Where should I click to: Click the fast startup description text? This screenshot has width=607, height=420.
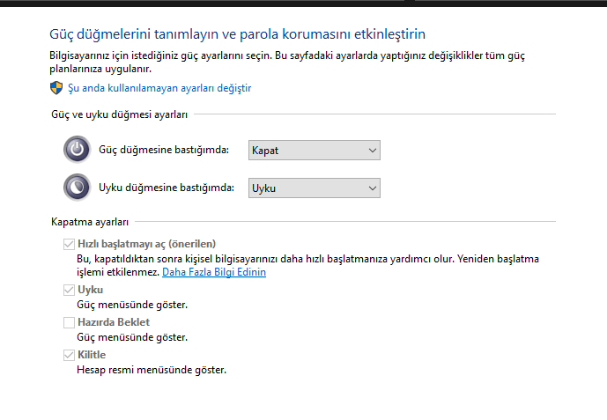[300, 259]
